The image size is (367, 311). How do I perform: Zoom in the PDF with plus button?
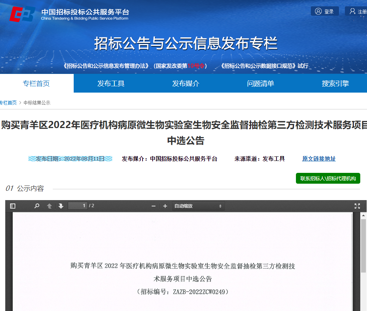click(165, 206)
